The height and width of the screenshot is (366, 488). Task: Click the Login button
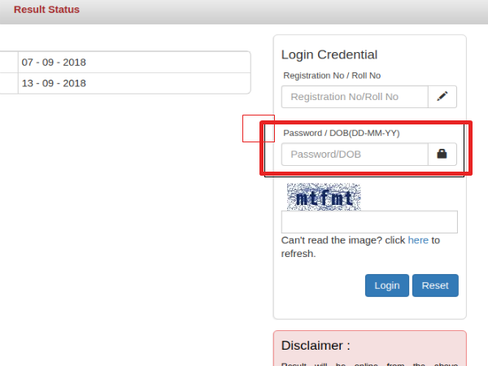(x=387, y=285)
